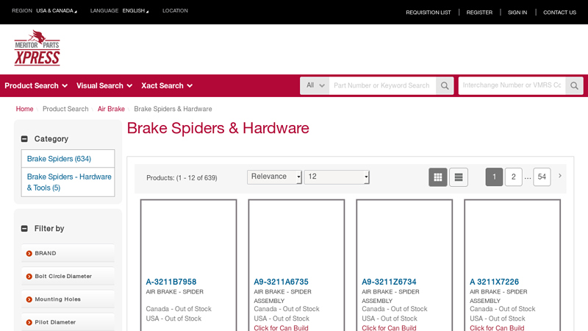Click the part number search magnifier icon
The image size is (588, 331).
tap(445, 85)
